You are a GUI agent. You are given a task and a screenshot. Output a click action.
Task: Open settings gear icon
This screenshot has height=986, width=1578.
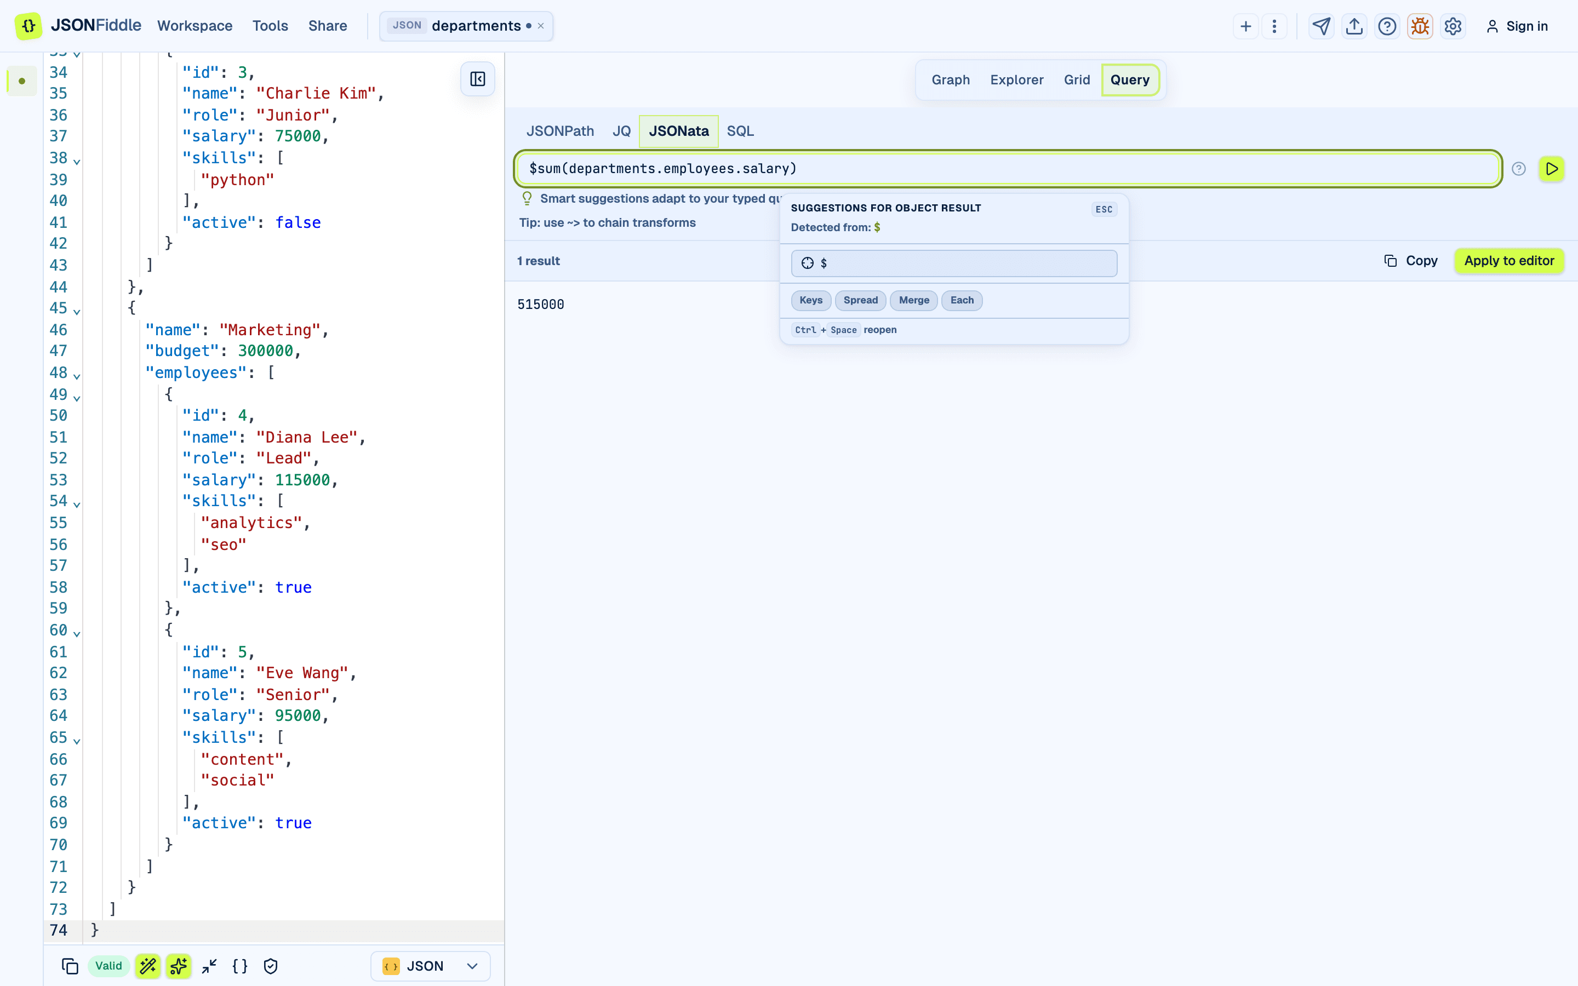tap(1453, 26)
